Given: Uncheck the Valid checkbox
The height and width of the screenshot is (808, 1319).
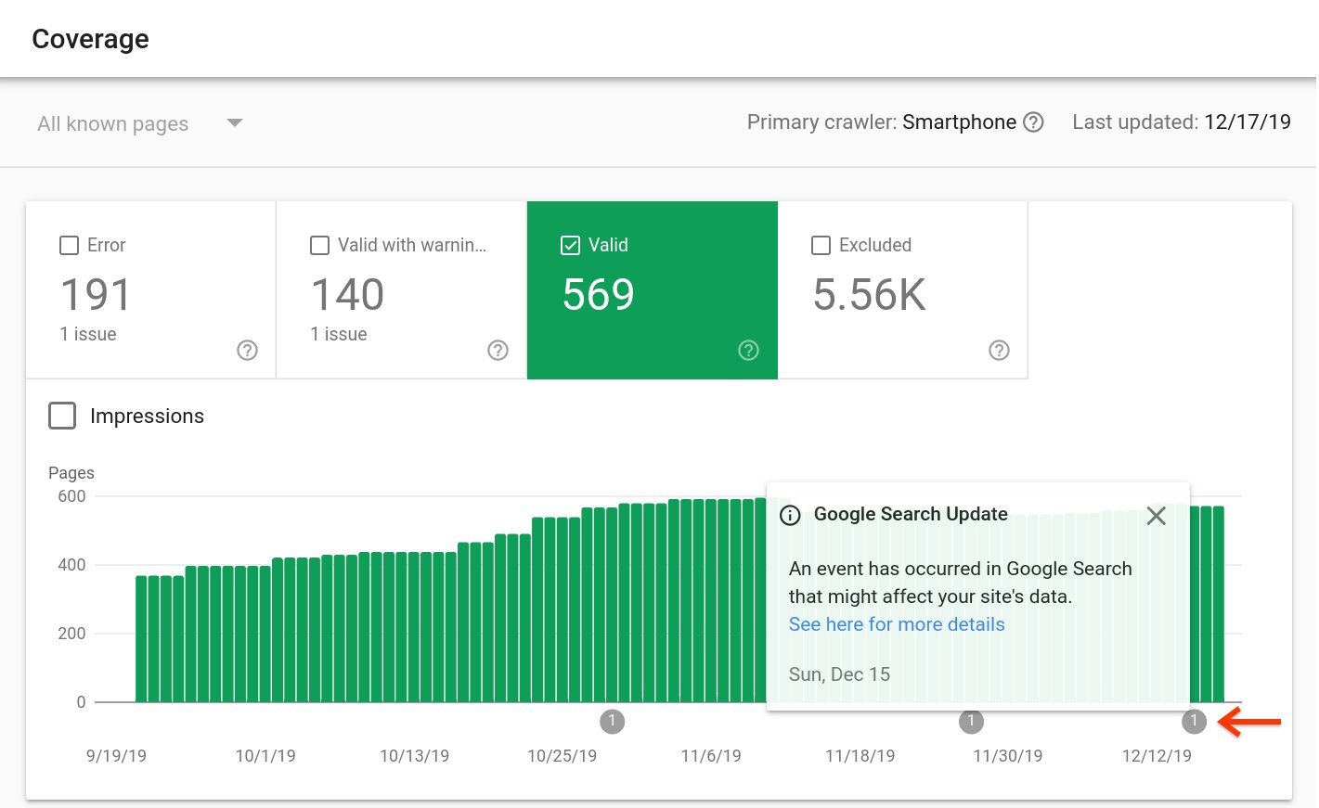Looking at the screenshot, I should [570, 245].
